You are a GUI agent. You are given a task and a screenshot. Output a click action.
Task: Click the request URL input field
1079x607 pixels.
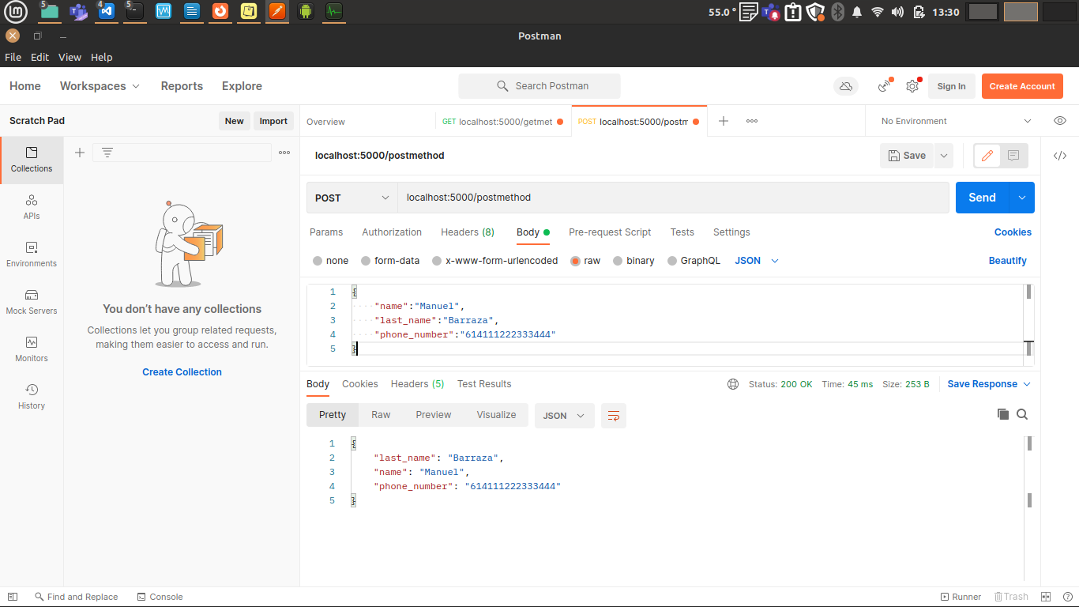(x=673, y=198)
